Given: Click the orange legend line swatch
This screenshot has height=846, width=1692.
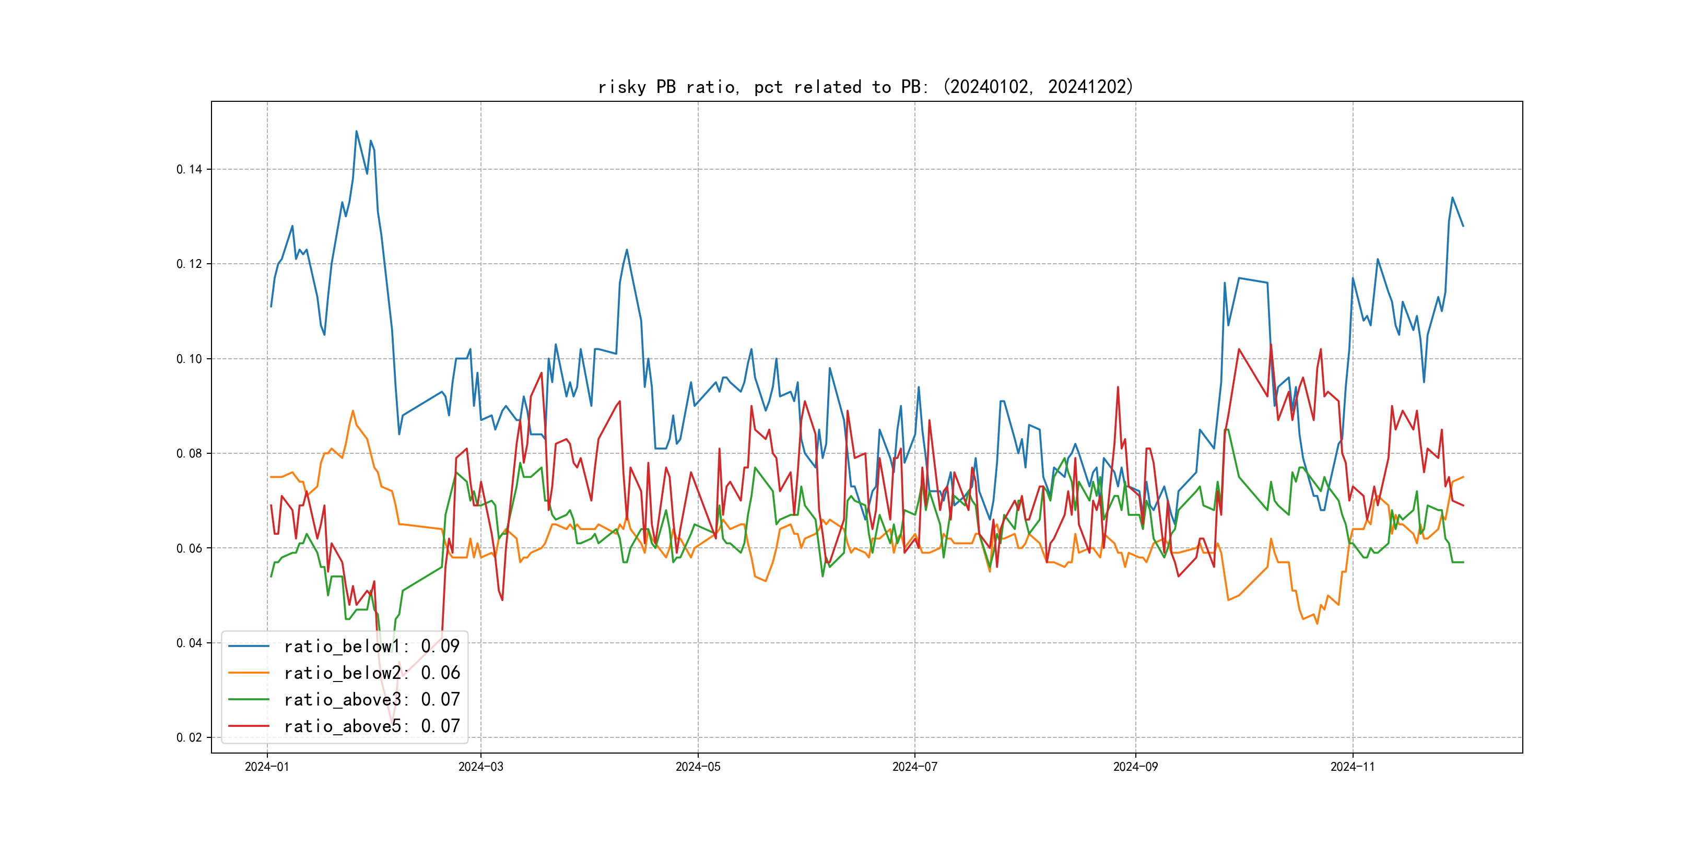Looking at the screenshot, I should point(248,673).
